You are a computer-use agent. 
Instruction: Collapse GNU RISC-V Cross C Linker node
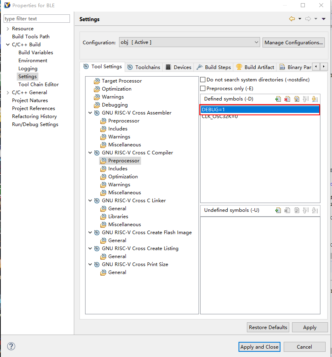90,201
